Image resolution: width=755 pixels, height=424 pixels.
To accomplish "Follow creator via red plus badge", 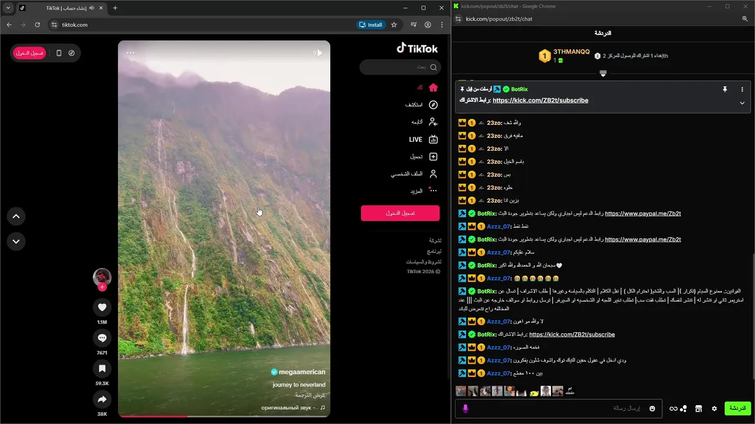I will click(x=102, y=287).
